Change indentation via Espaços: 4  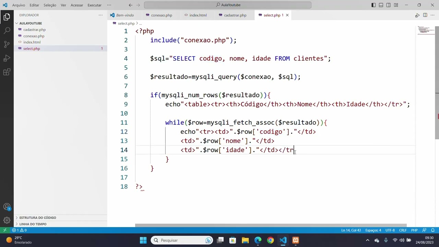click(x=373, y=230)
